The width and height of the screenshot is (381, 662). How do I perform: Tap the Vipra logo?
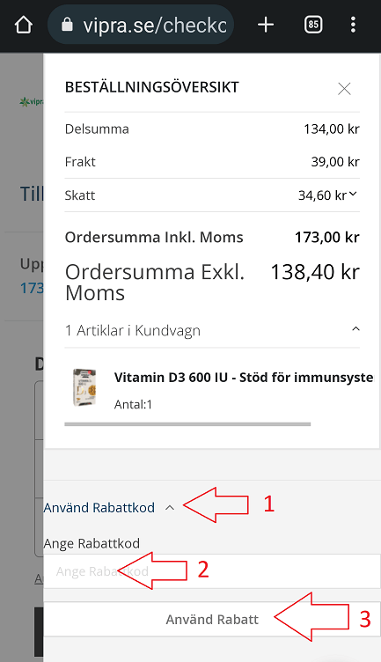tap(31, 102)
